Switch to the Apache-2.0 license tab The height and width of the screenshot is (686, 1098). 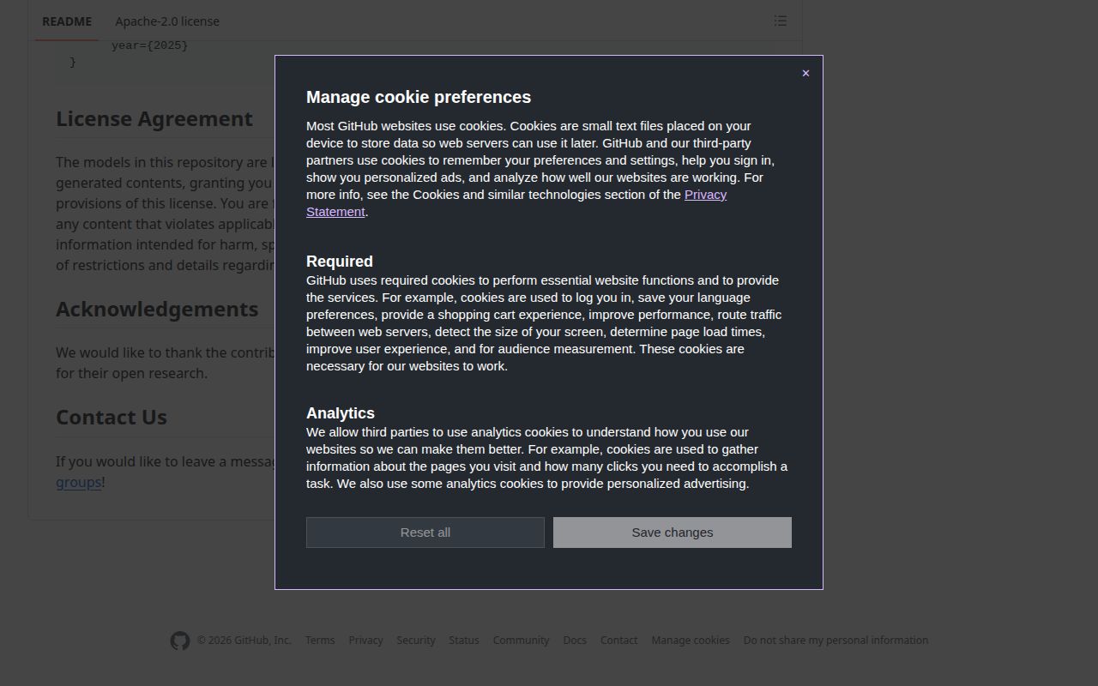167,21
